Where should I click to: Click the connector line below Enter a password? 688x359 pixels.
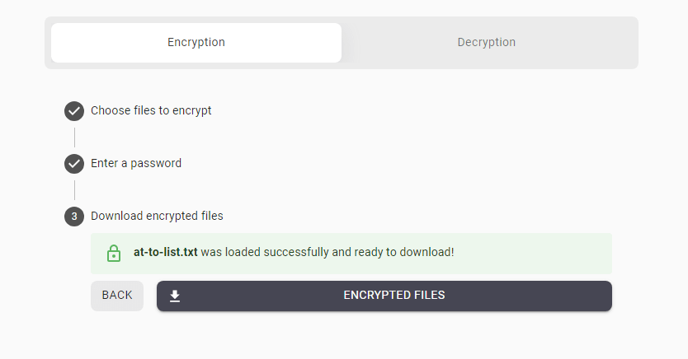pyautogui.click(x=74, y=190)
